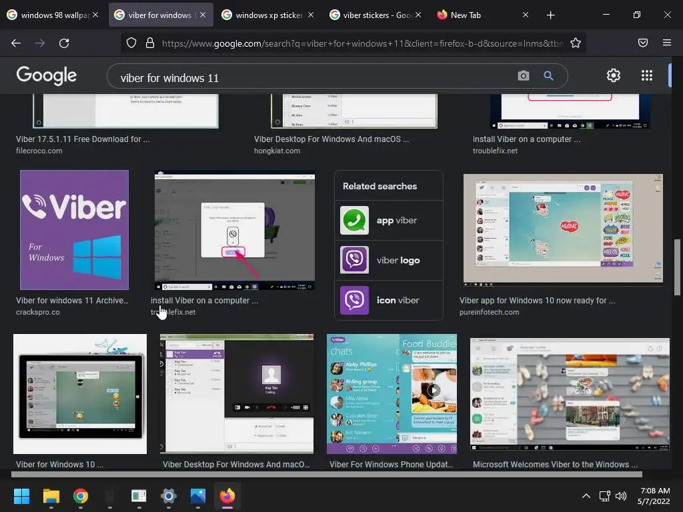Open the Photos app on the taskbar
The width and height of the screenshot is (683, 512).
197,496
